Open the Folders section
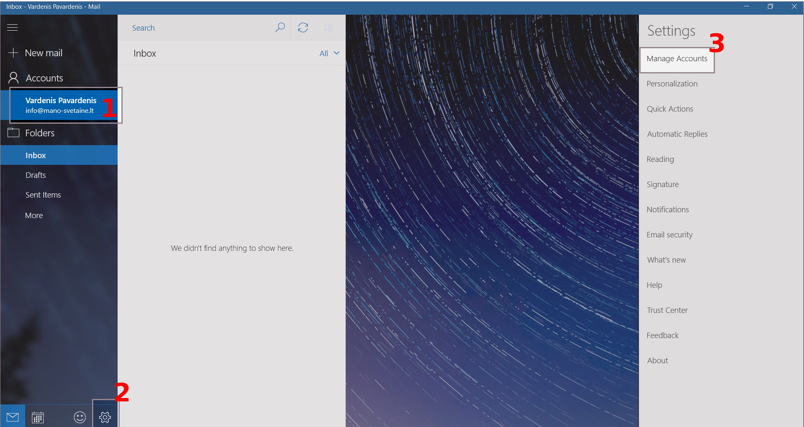The image size is (804, 427). click(40, 133)
